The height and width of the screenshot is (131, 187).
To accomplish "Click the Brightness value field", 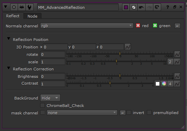I will coord(53,77).
